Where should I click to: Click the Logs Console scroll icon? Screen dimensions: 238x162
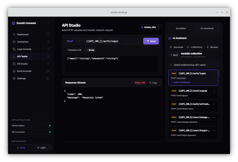[x=14, y=49]
